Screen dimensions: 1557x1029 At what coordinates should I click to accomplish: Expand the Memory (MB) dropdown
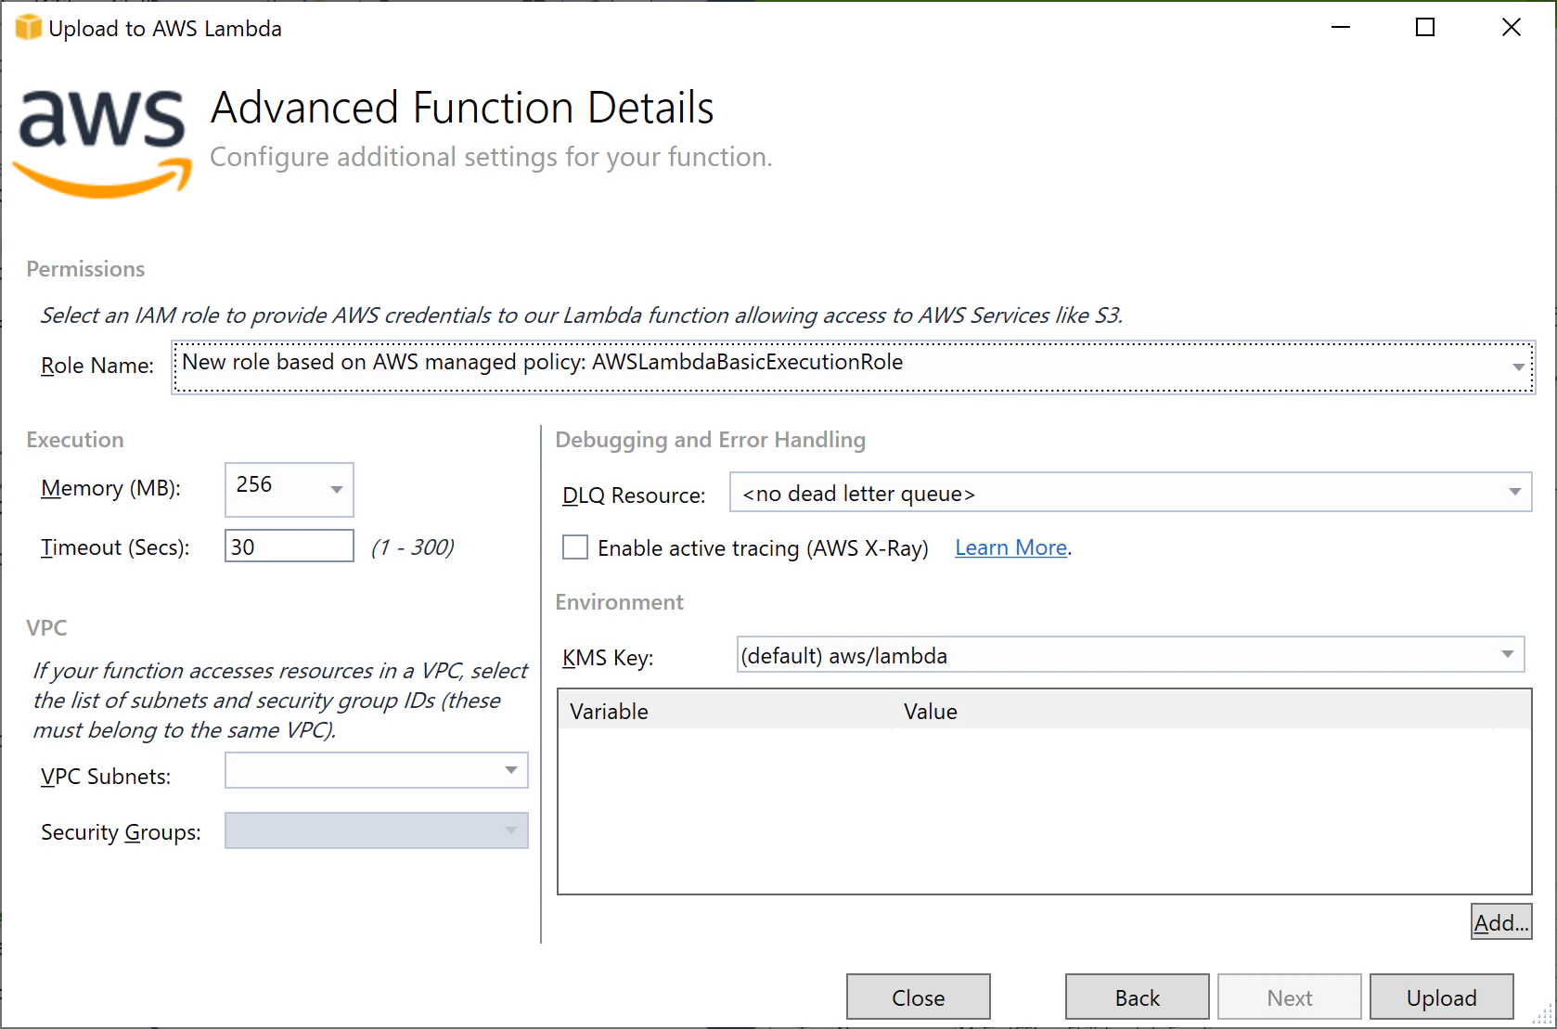[x=289, y=489]
